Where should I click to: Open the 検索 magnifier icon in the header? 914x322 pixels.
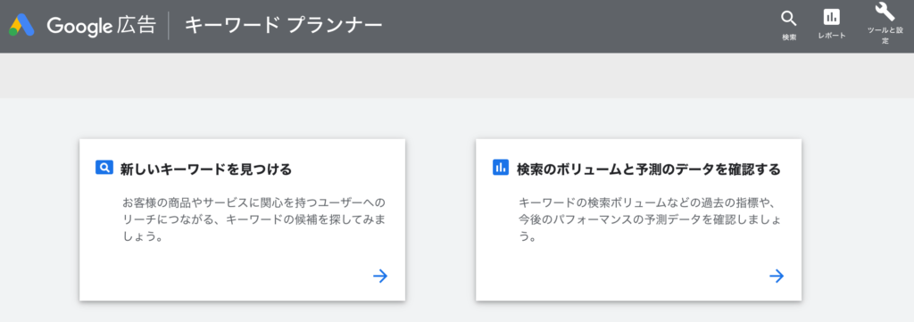pyautogui.click(x=789, y=20)
